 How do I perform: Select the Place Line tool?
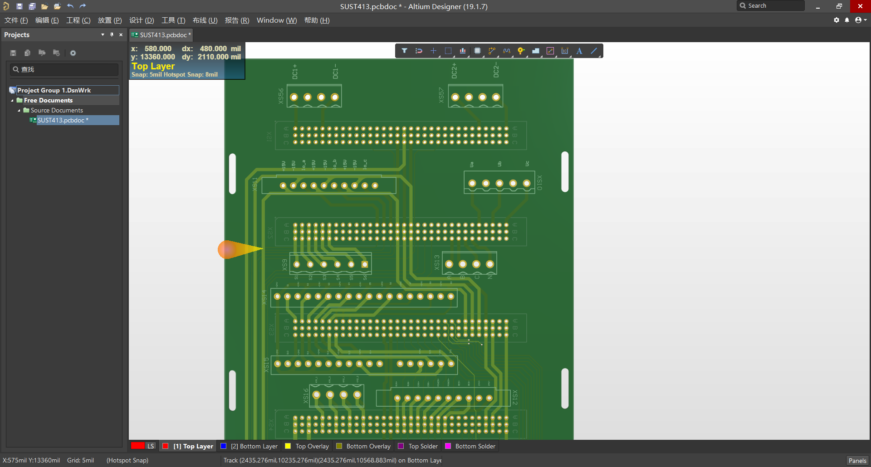(594, 51)
